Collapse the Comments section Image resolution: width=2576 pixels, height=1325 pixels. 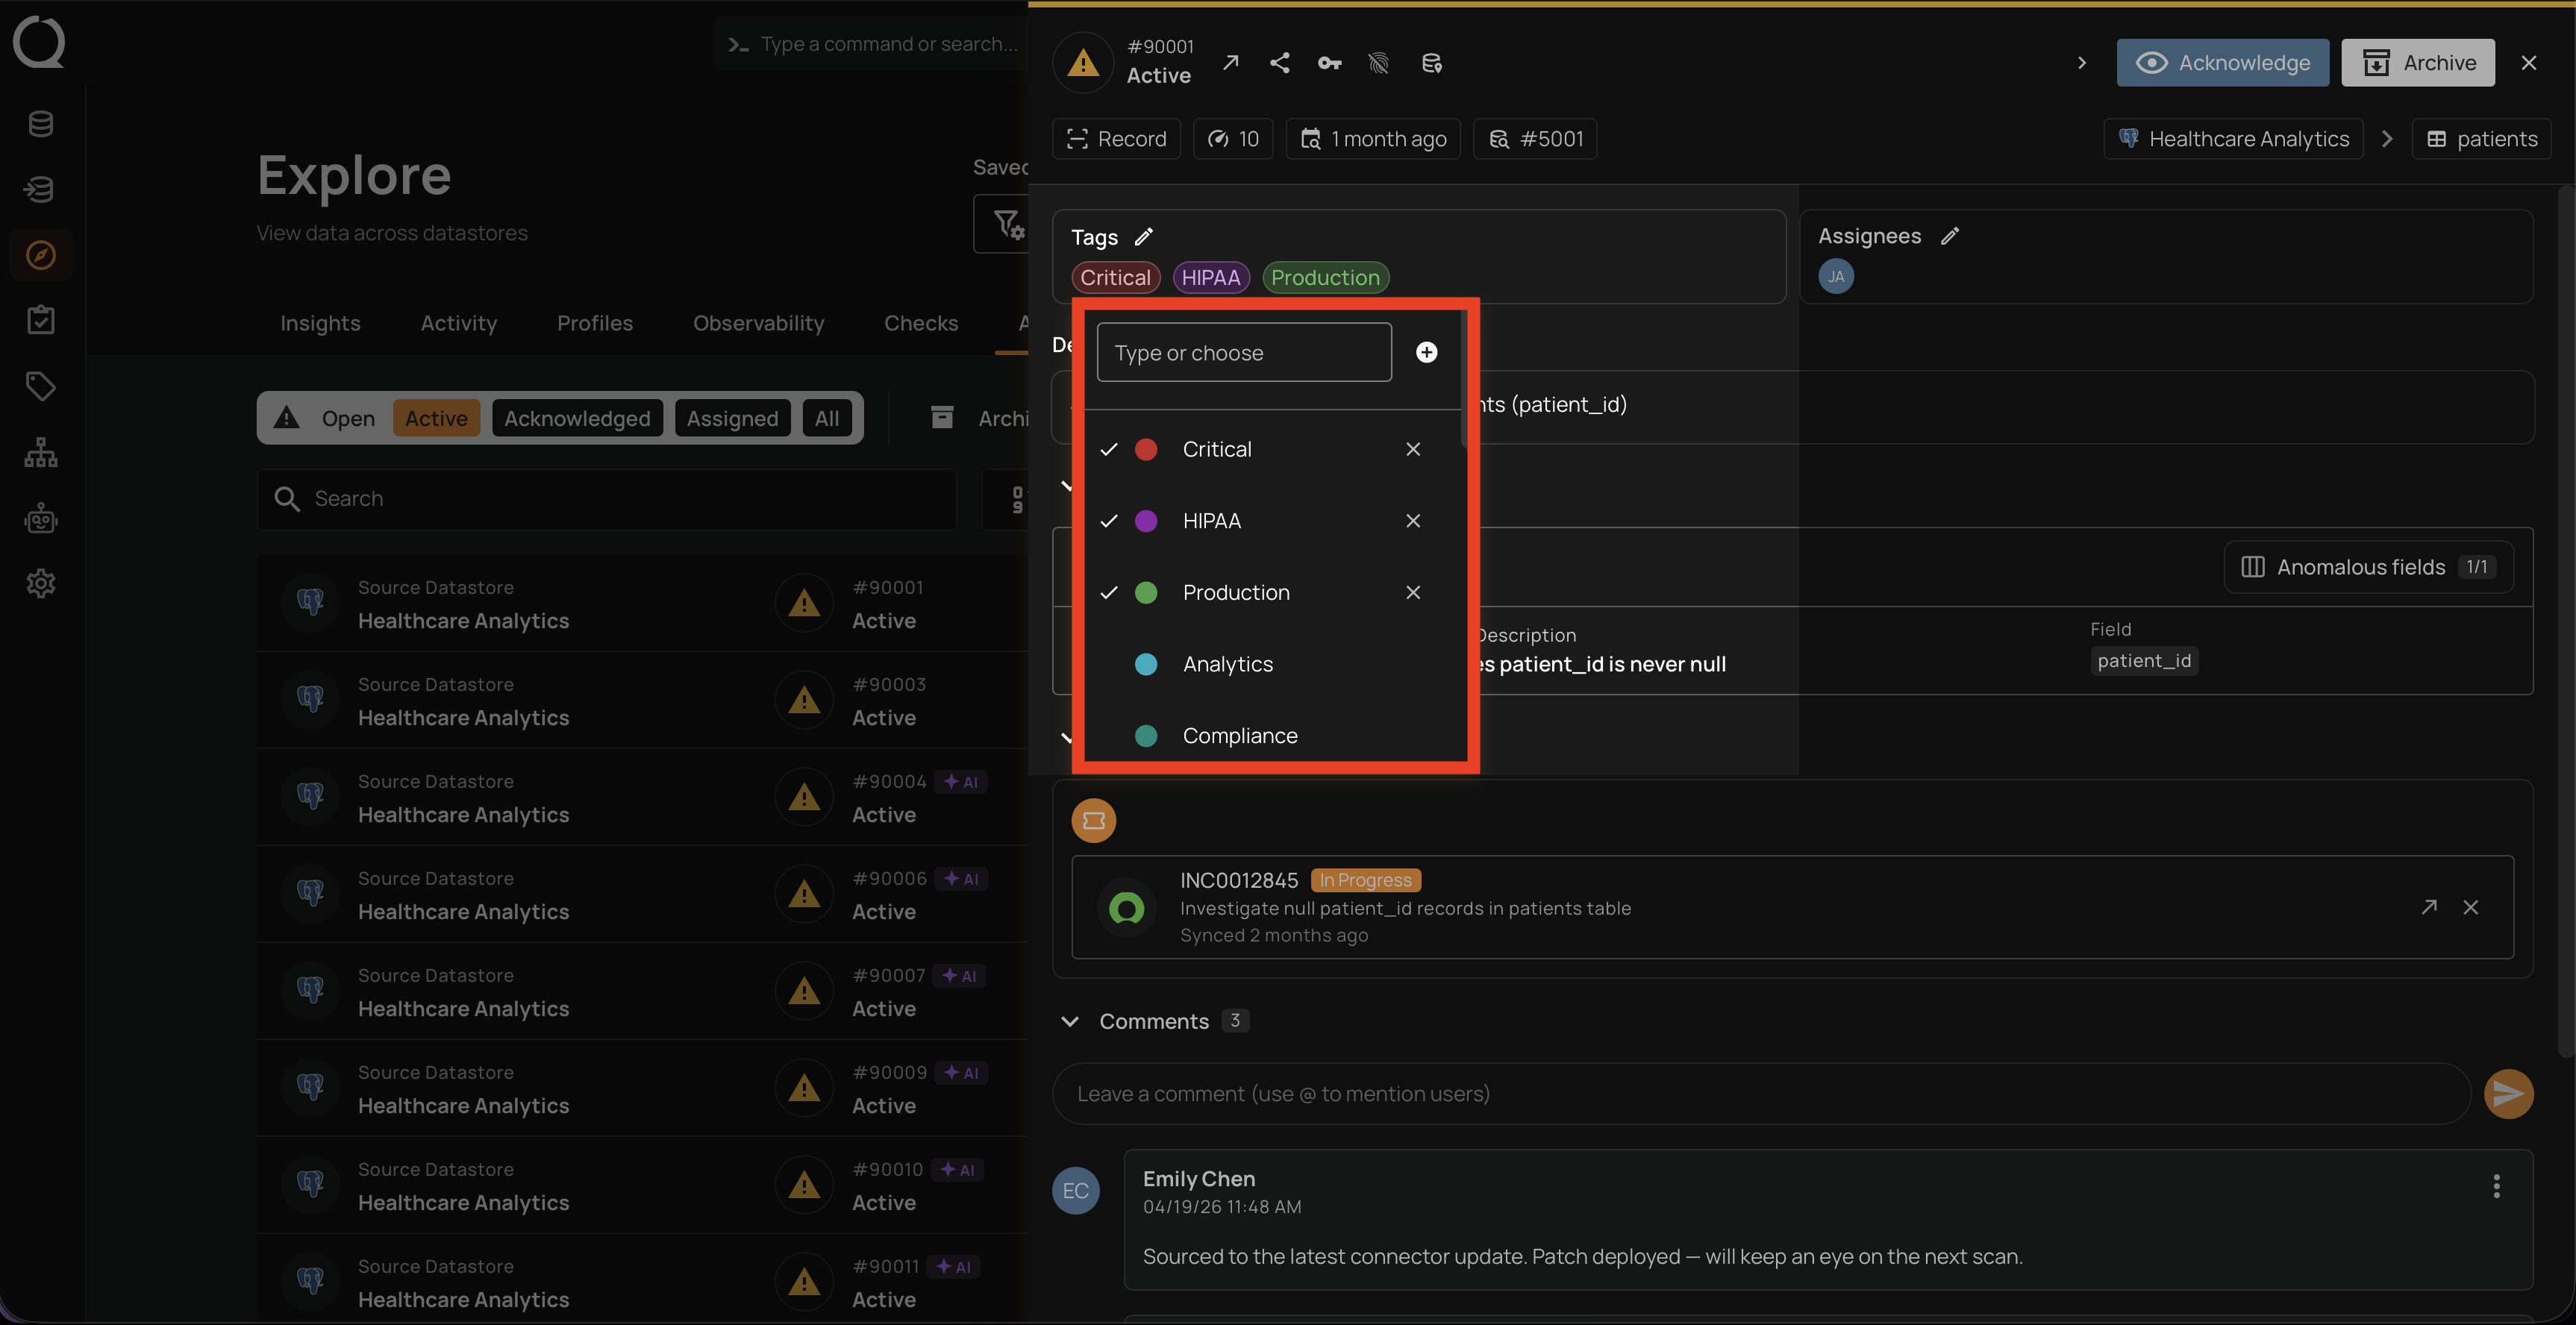point(1070,1021)
